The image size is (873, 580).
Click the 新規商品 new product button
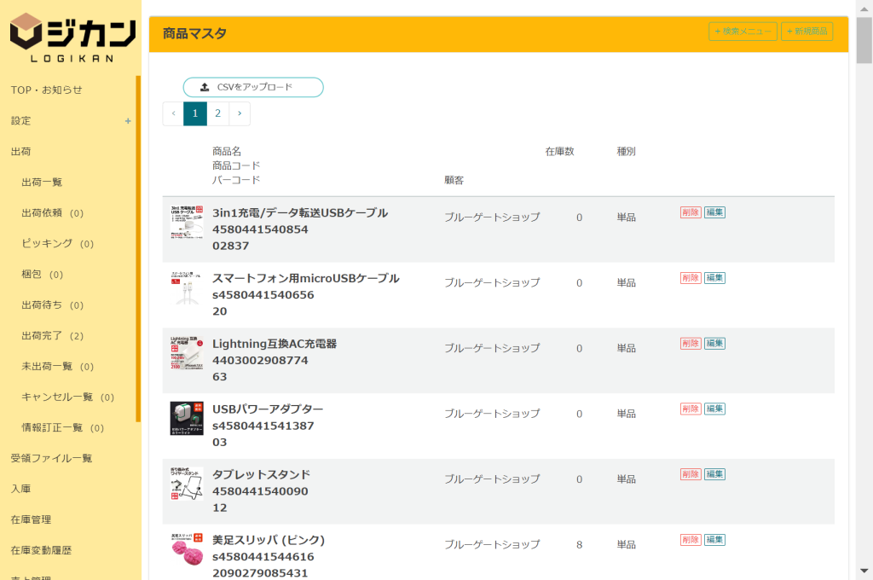tap(807, 32)
